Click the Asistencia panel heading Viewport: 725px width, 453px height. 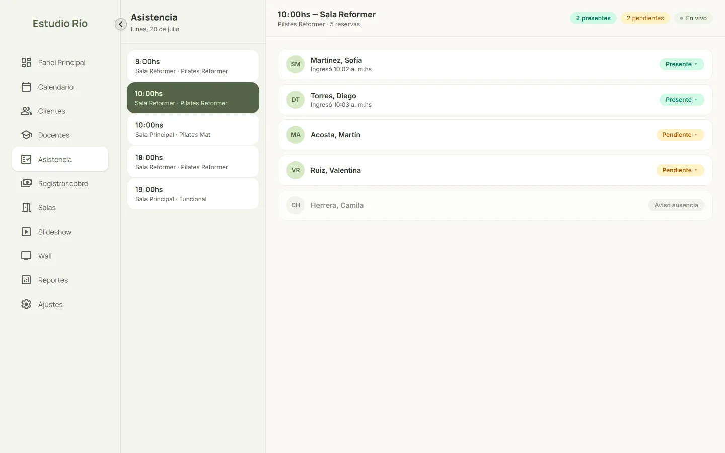coord(154,17)
